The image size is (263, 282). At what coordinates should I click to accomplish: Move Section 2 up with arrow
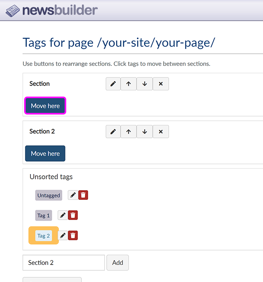coord(129,132)
